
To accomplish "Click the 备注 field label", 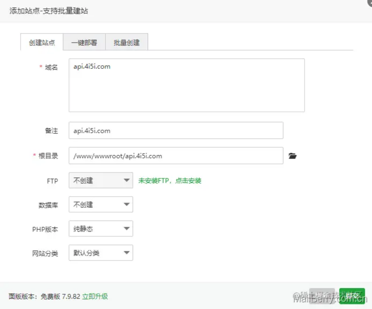I will click(51, 131).
